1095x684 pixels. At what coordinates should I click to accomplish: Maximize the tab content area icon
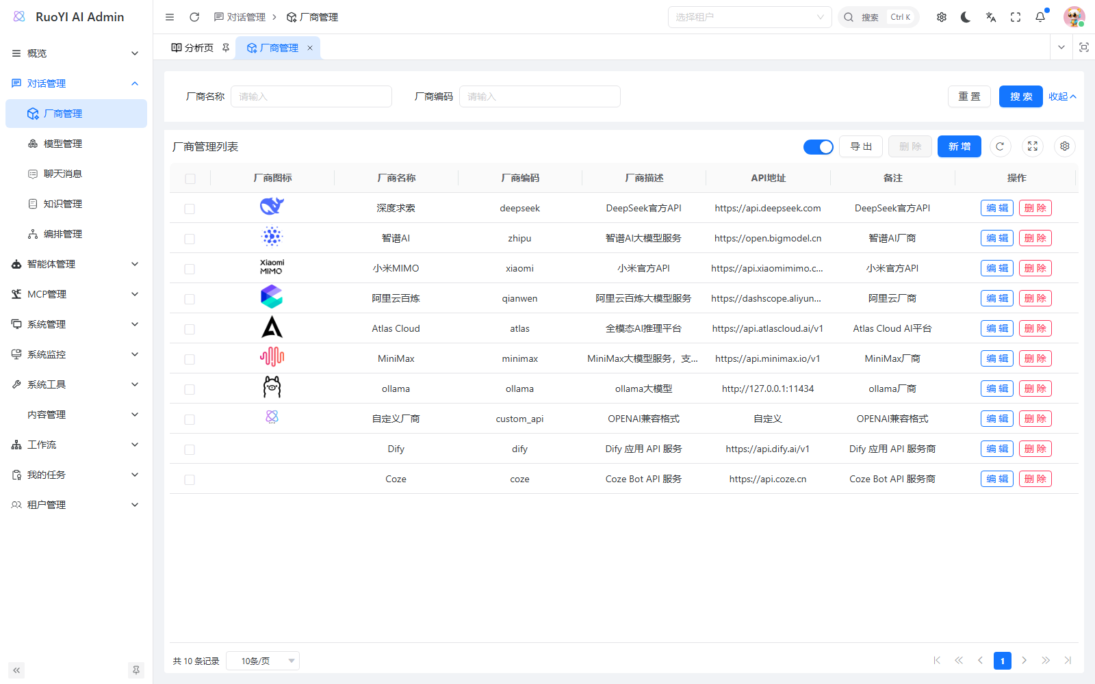tap(1084, 47)
